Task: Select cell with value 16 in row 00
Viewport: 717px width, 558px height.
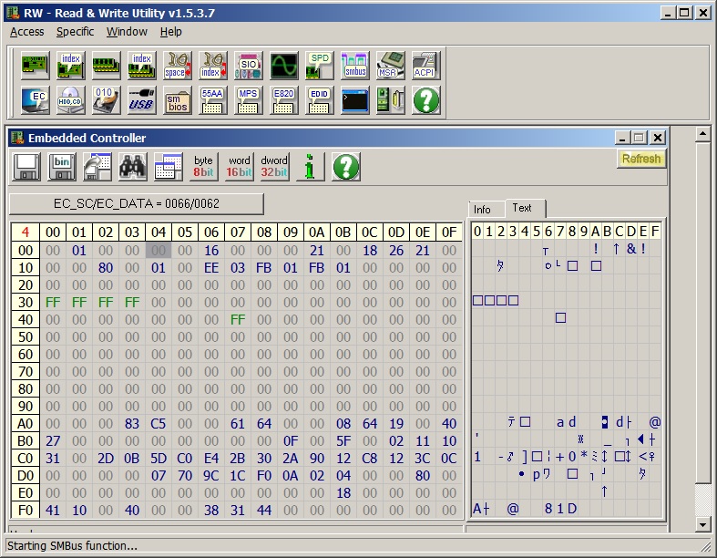Action: (x=211, y=251)
